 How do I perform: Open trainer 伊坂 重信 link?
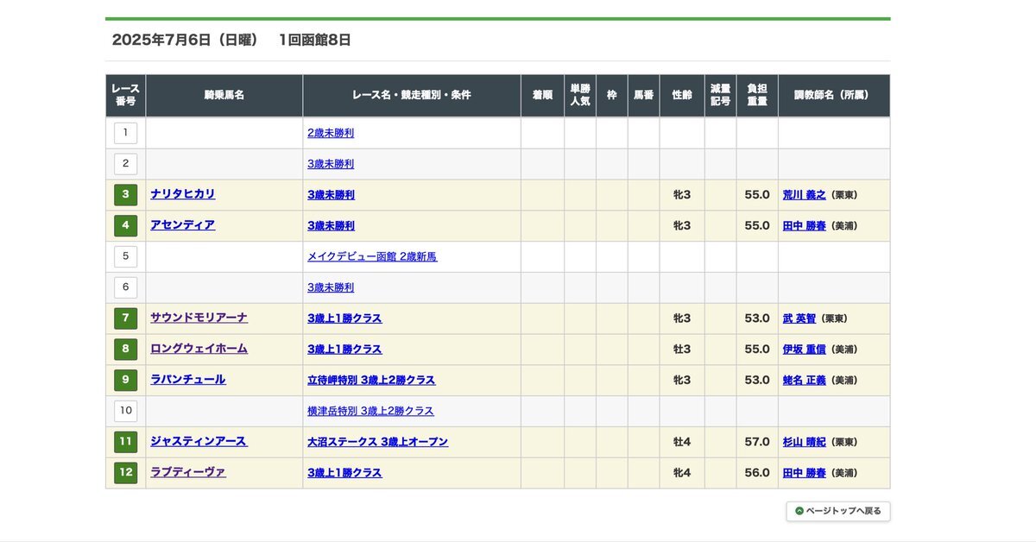tap(805, 350)
